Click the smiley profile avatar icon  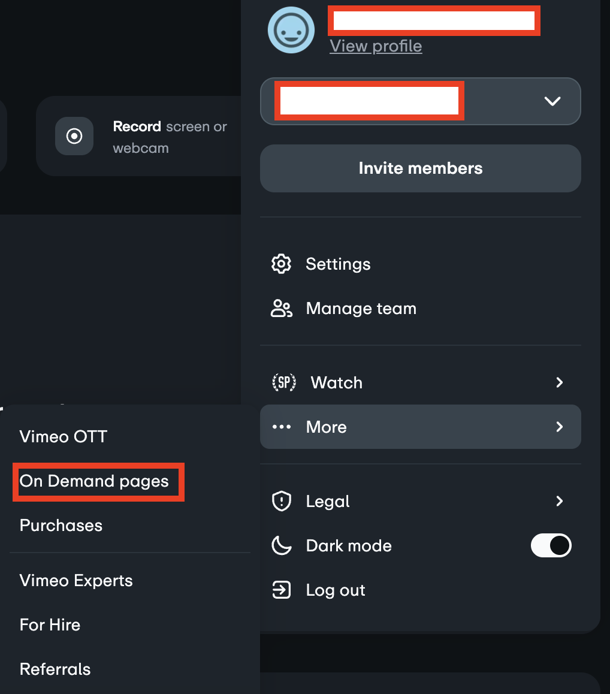[x=291, y=30]
